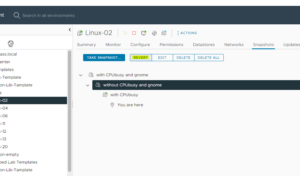Switch to the Monitor tab
Image resolution: width=300 pixels, height=176 pixels.
coord(113,45)
